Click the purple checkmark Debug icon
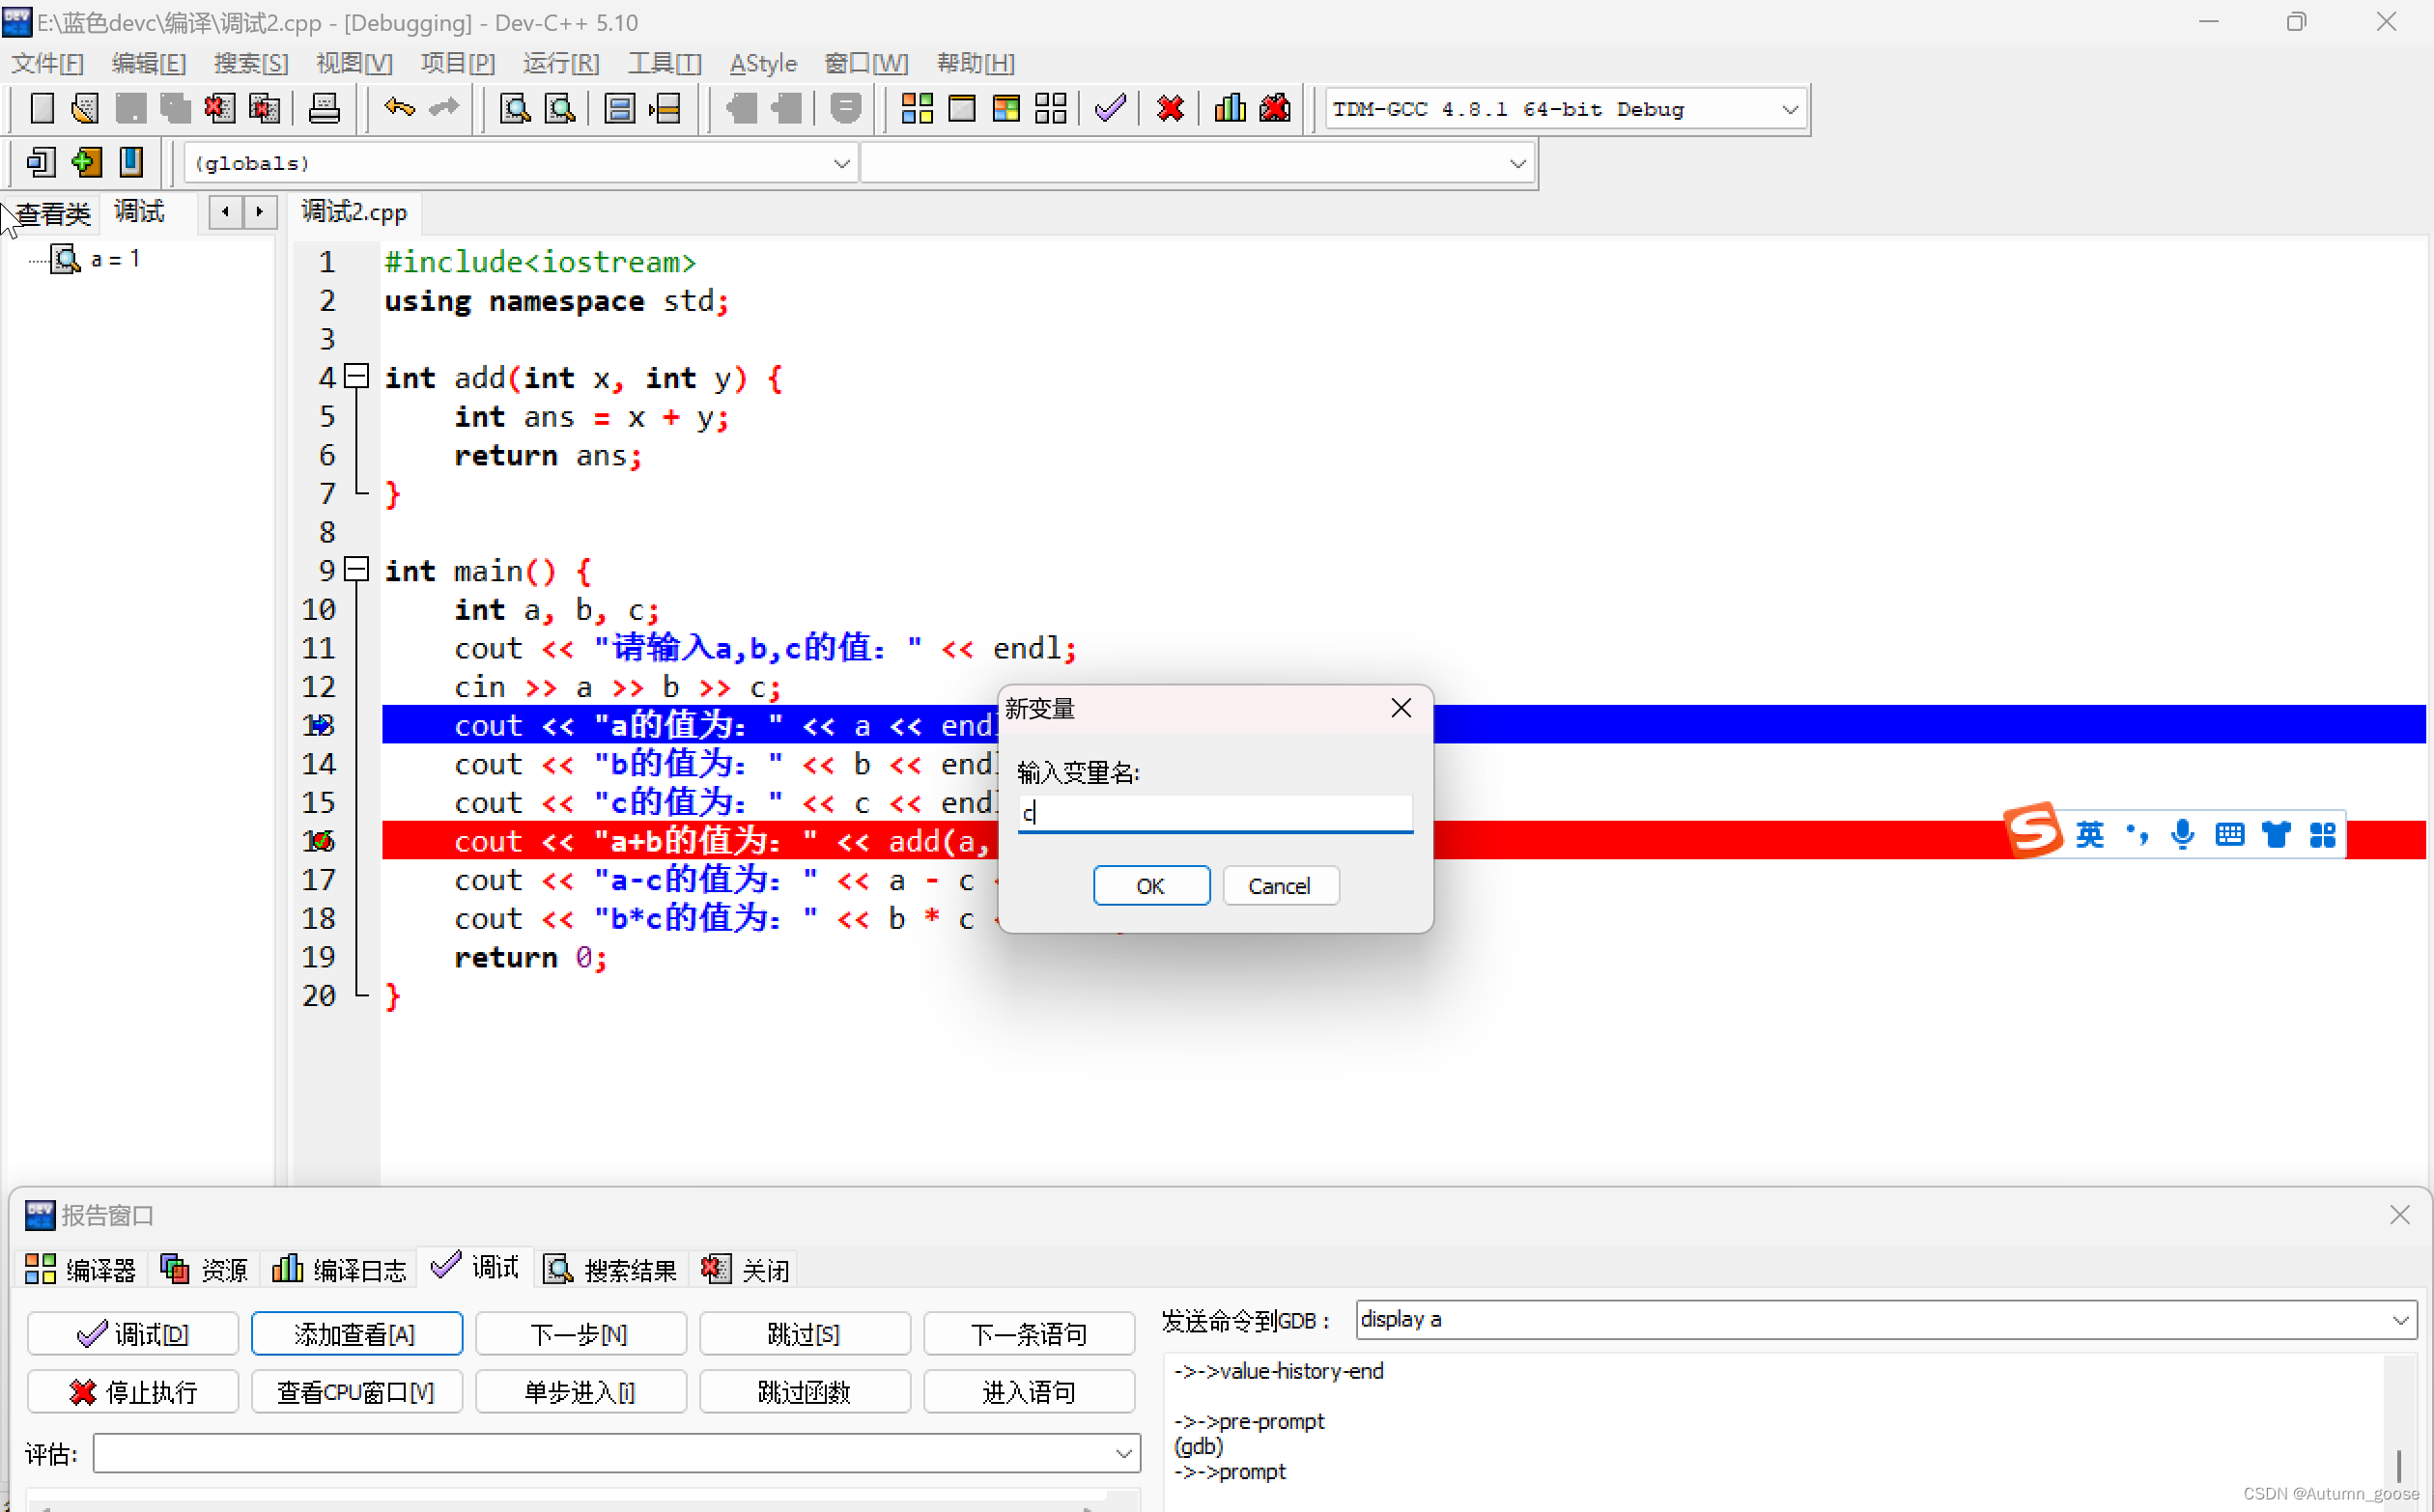 [1110, 108]
